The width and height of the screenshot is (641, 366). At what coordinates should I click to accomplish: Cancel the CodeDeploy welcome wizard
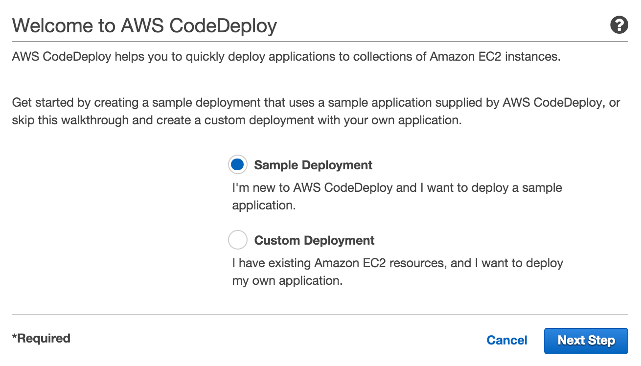point(507,341)
